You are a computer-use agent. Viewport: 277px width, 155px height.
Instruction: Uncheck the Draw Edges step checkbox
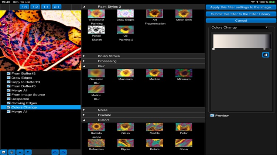8,77
